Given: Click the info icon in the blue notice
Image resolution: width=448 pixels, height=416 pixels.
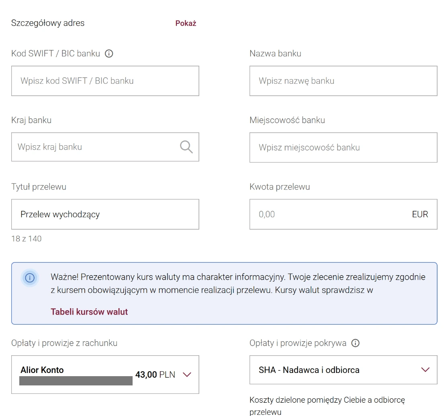Looking at the screenshot, I should [x=30, y=278].
